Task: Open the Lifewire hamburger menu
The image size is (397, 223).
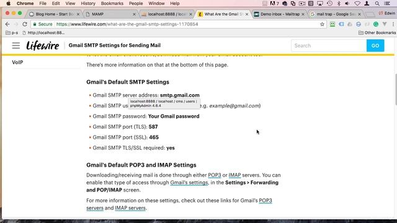Action: click(16, 45)
